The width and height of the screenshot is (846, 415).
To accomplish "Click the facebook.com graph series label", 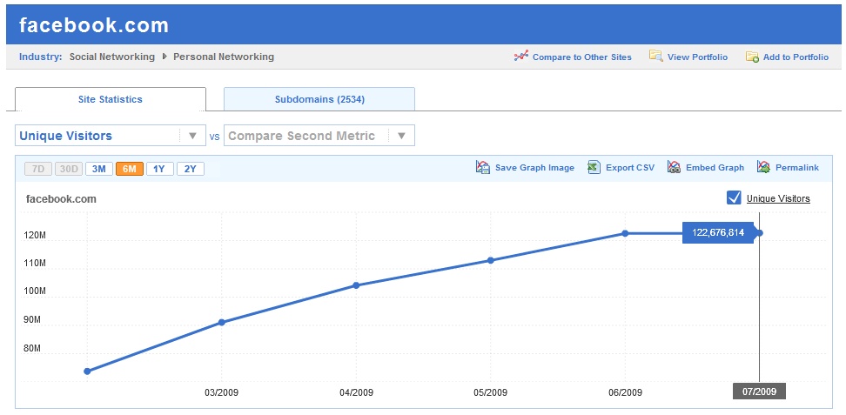I will 61,198.
